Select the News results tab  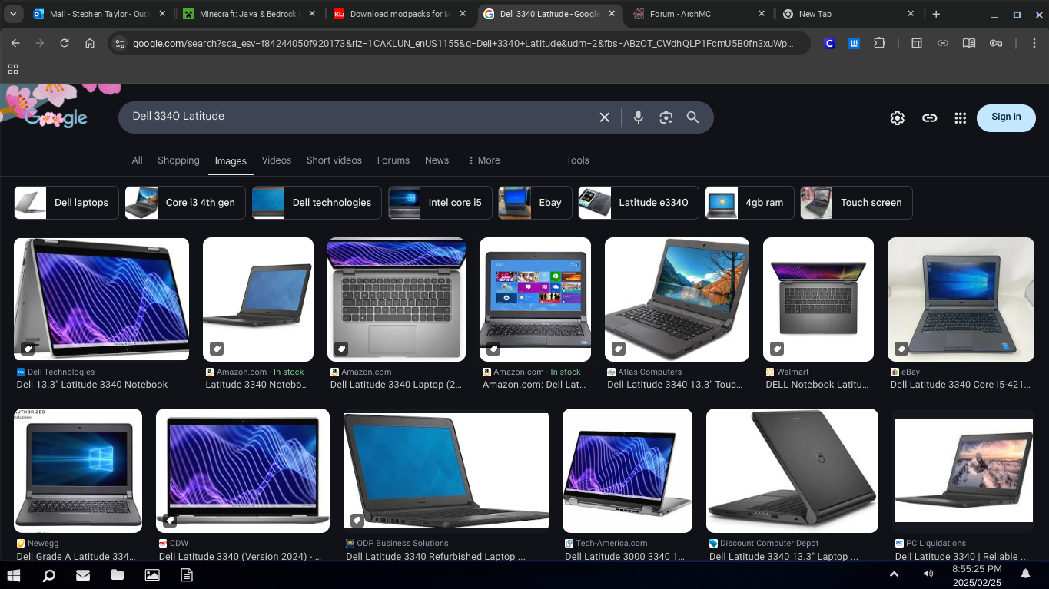point(437,160)
